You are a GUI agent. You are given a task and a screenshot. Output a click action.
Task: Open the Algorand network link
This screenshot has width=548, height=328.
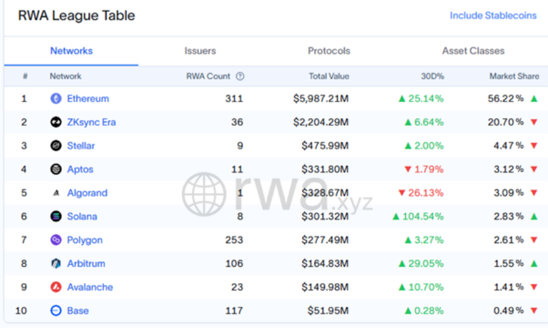pyautogui.click(x=87, y=193)
